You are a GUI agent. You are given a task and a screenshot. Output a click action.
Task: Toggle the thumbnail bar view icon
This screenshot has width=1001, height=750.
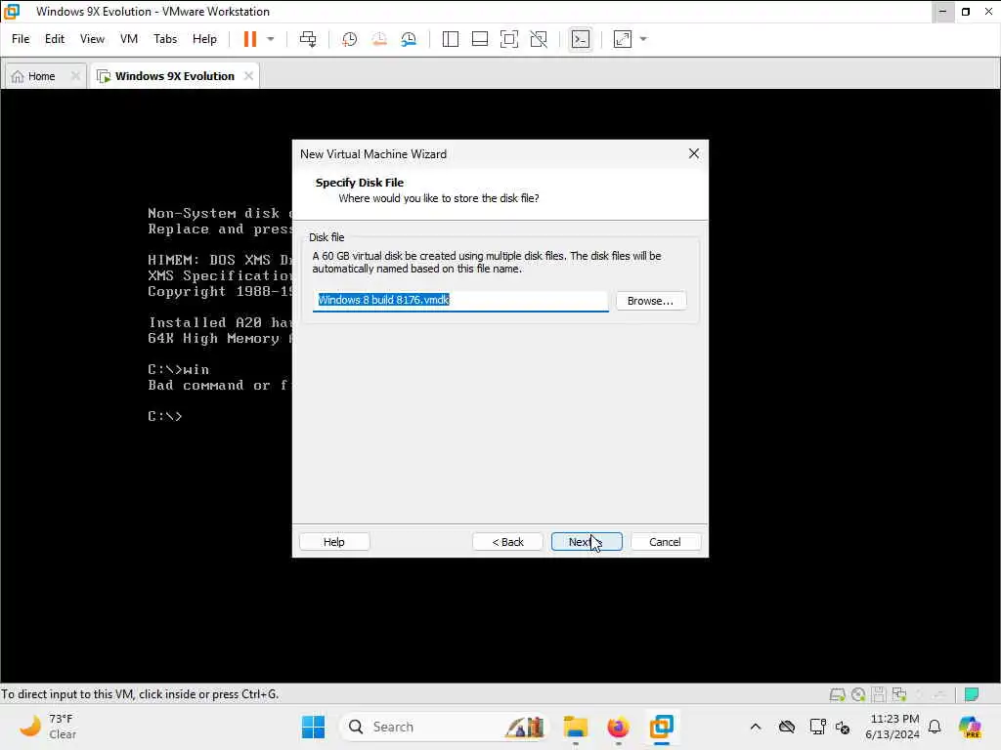pos(479,39)
